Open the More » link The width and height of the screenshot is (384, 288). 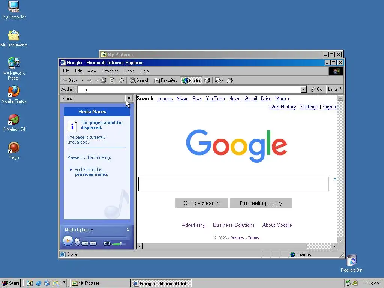point(283,99)
